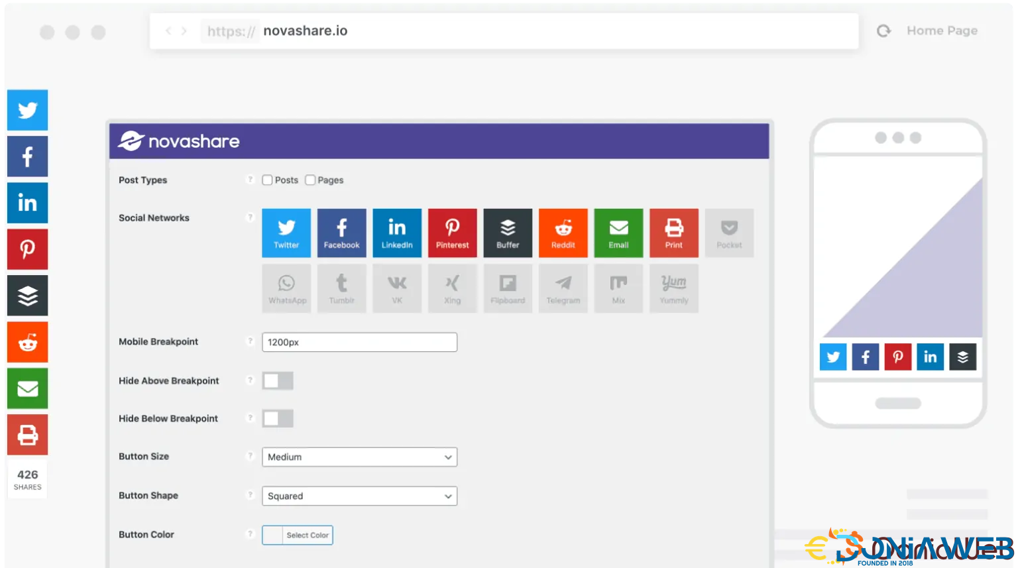
Task: Click Twitter share button in left floating bar
Action: [27, 110]
